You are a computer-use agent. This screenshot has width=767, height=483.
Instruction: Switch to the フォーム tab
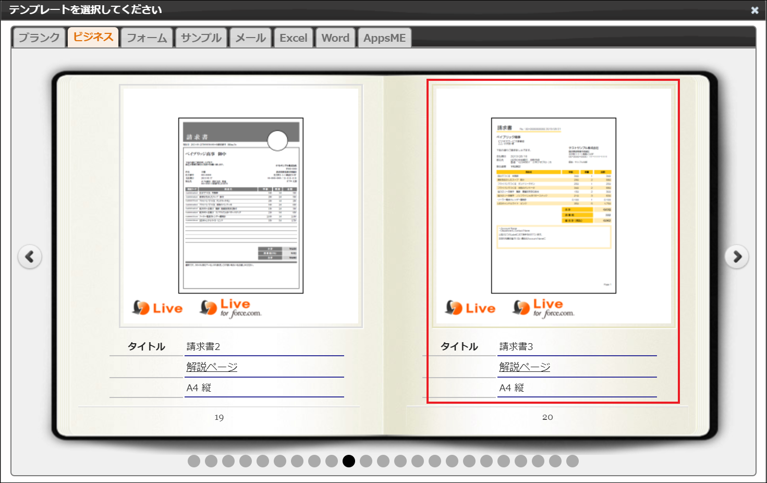coord(147,38)
